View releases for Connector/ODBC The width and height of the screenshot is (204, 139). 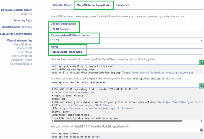pyautogui.click(x=22, y=56)
